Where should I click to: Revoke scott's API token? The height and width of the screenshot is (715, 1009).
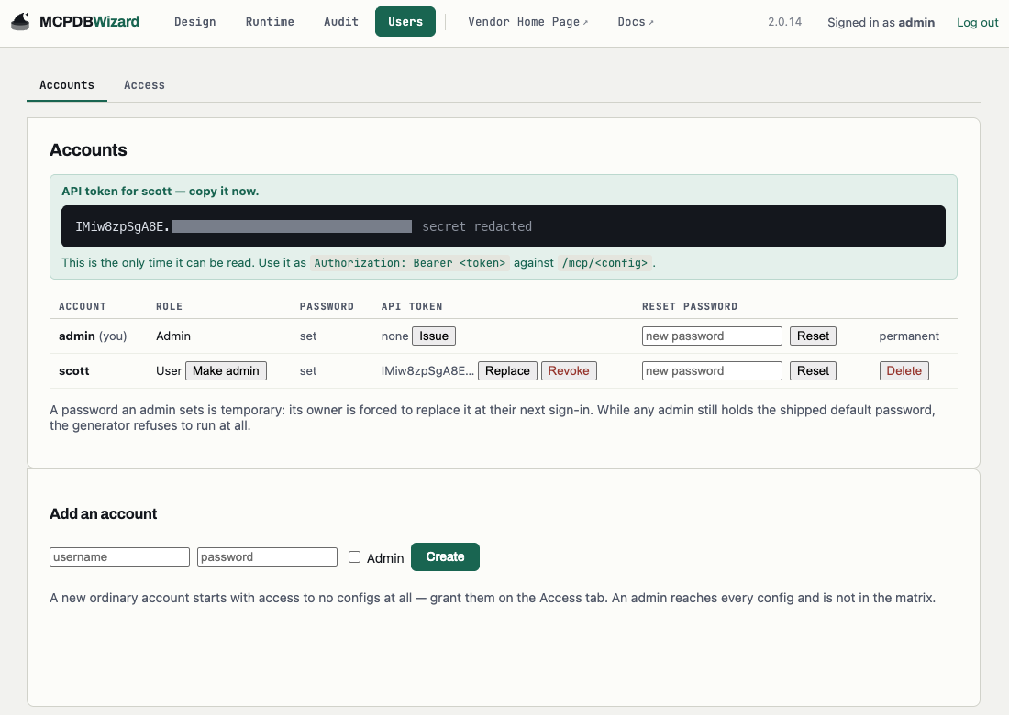pos(569,371)
